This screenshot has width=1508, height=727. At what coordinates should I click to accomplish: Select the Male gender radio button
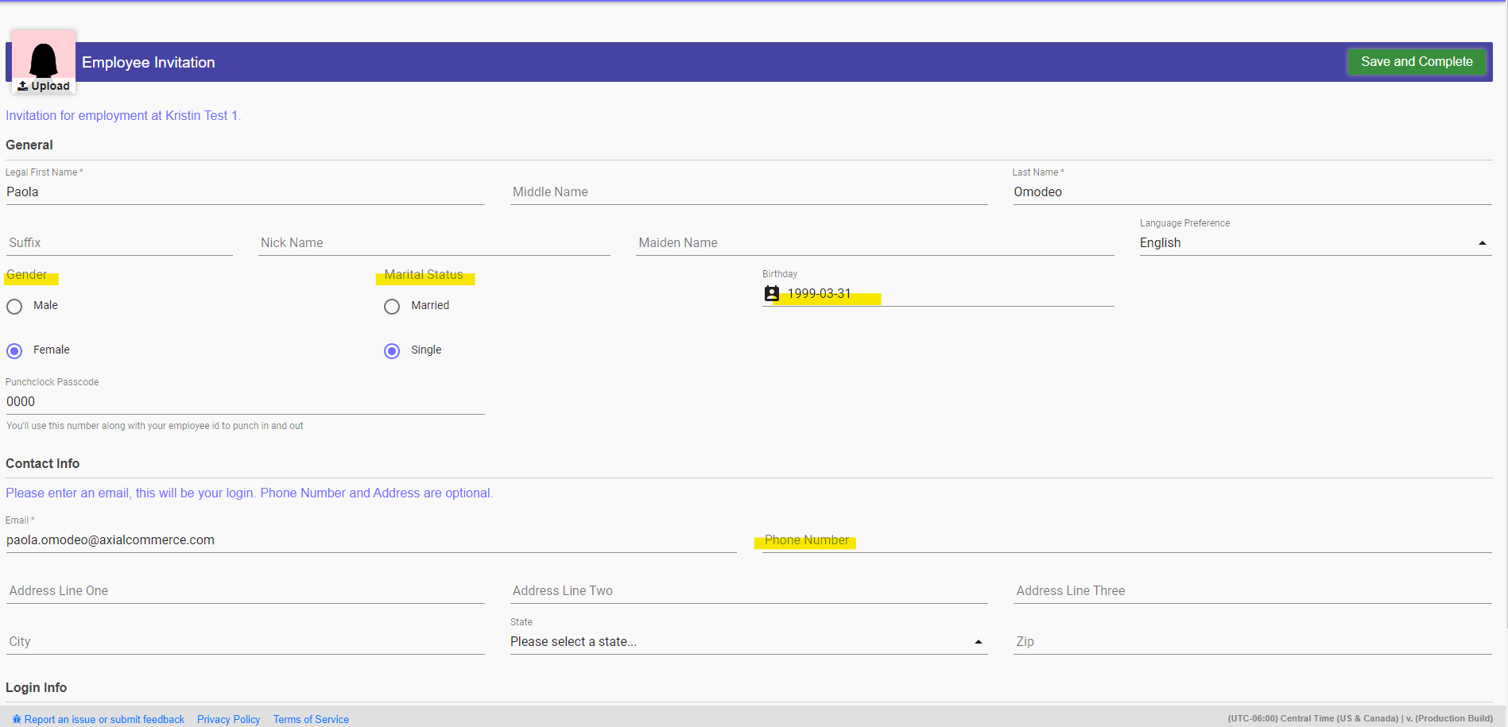[14, 307]
